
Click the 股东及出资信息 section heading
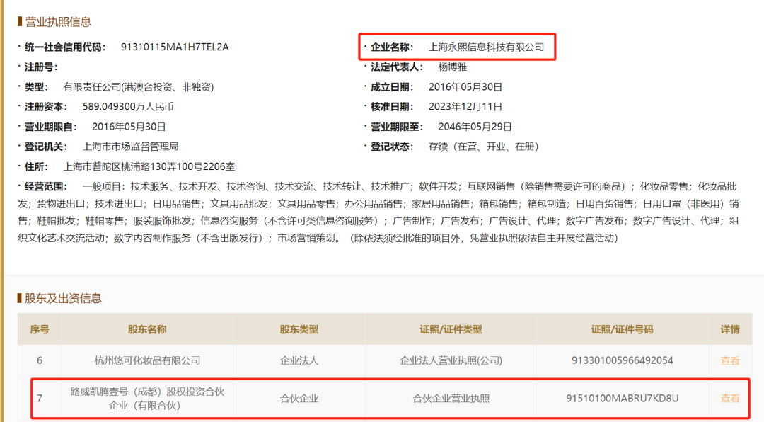click(63, 298)
